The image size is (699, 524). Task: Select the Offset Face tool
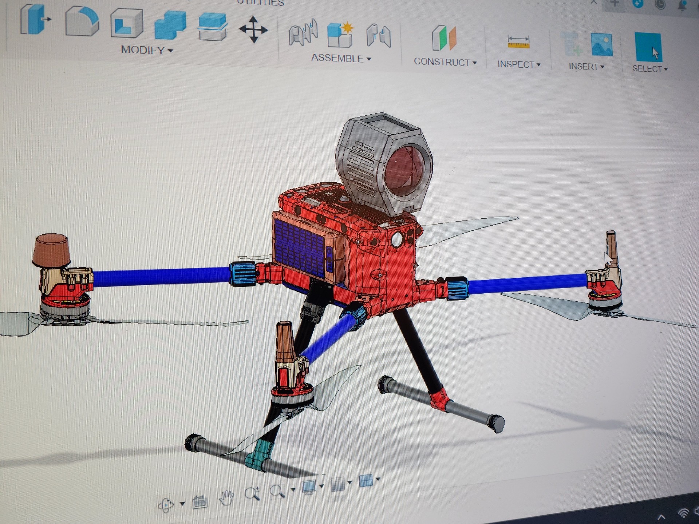[x=213, y=27]
